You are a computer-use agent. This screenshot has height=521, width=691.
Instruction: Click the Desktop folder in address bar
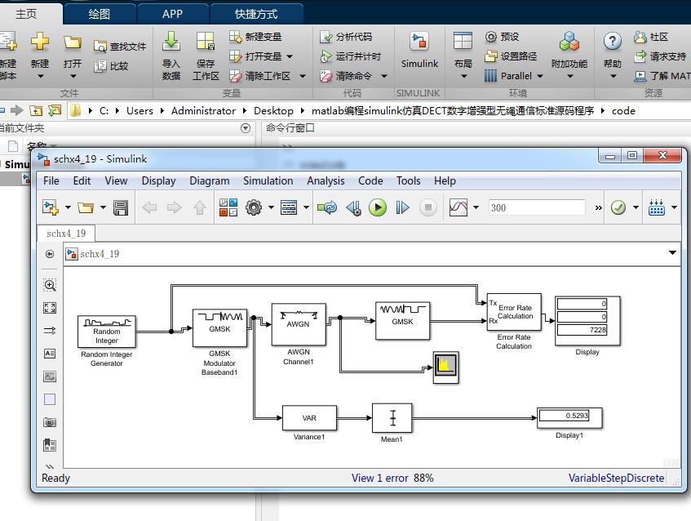(273, 111)
